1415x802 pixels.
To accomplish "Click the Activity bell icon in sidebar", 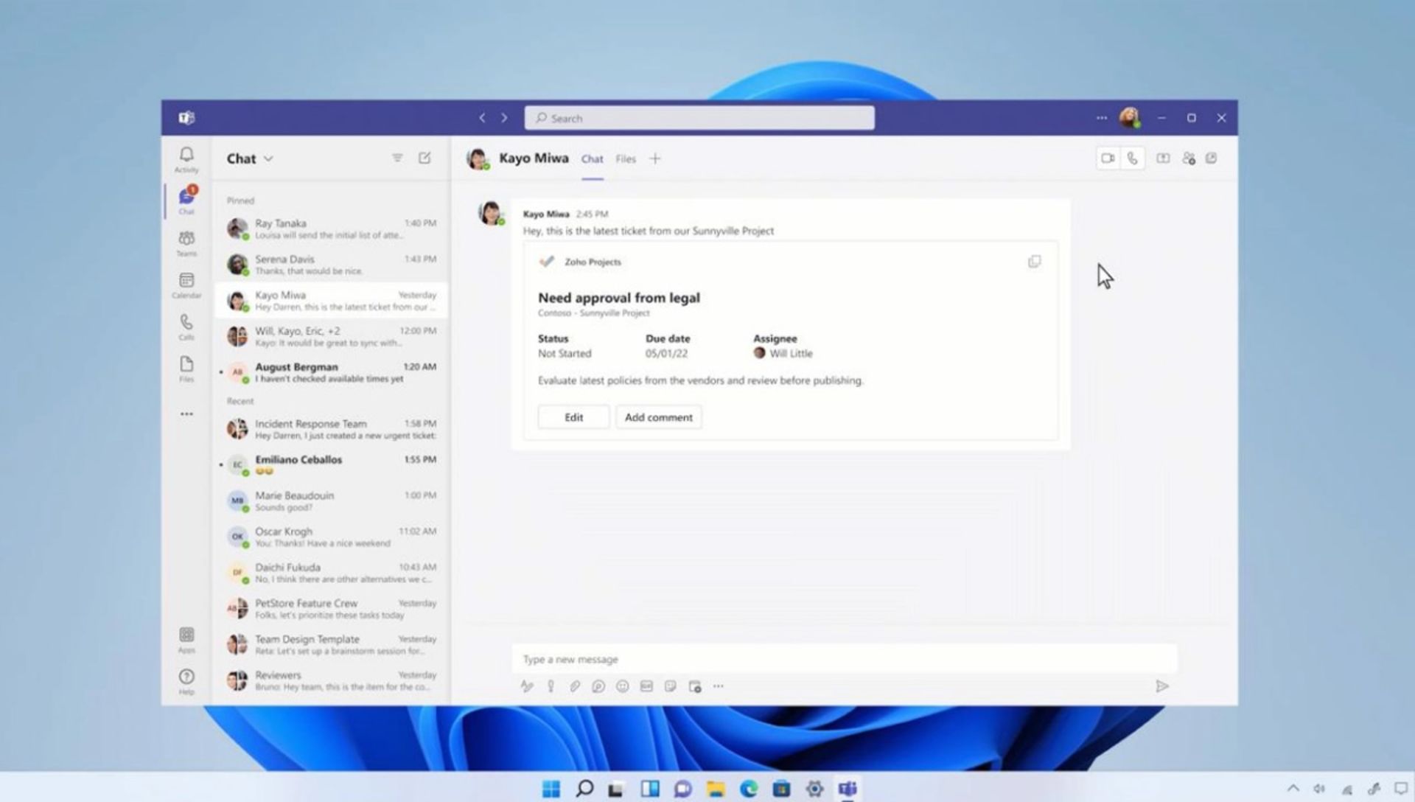I will [186, 156].
